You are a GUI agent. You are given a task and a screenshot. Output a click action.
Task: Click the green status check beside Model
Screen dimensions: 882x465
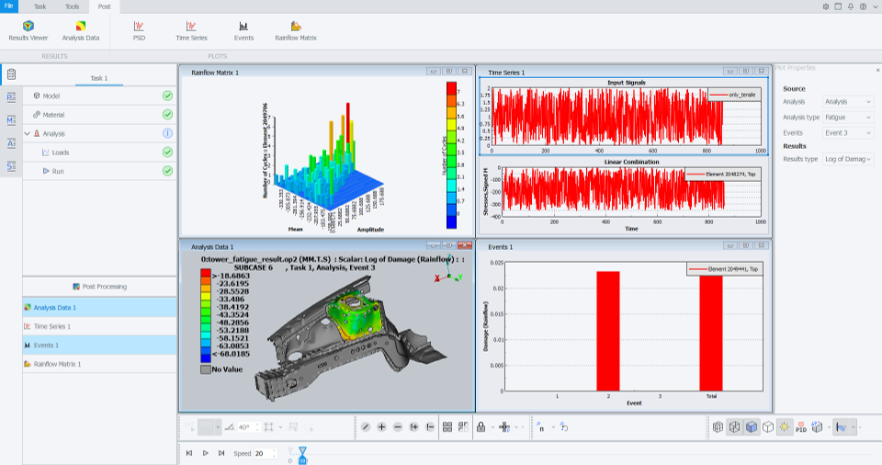coord(167,96)
